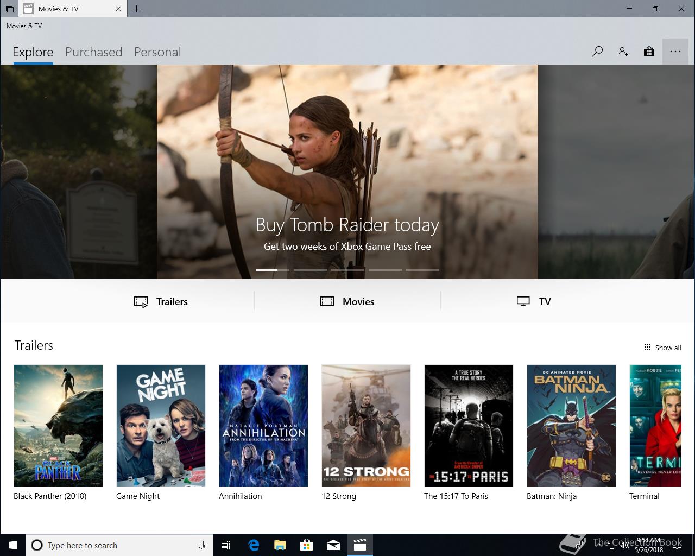Launch Microsoft Edge from taskbar
The width and height of the screenshot is (695, 556).
(253, 545)
